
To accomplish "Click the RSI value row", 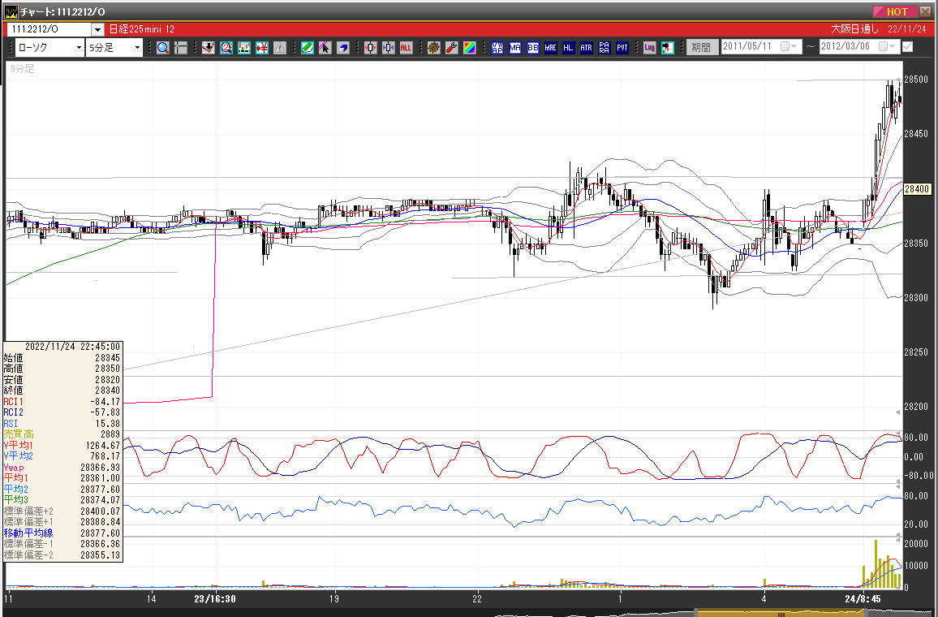I will pyautogui.click(x=62, y=423).
